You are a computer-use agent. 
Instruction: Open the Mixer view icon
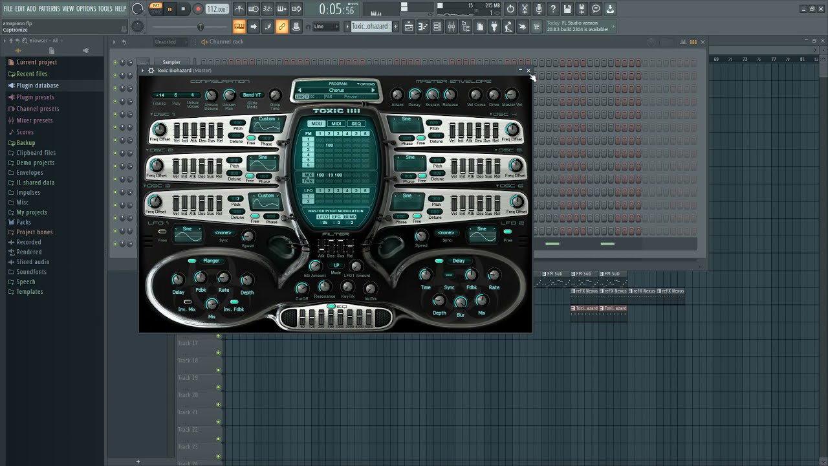click(452, 27)
